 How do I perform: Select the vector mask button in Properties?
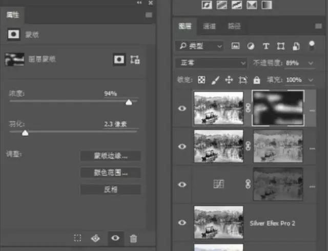[x=135, y=59]
